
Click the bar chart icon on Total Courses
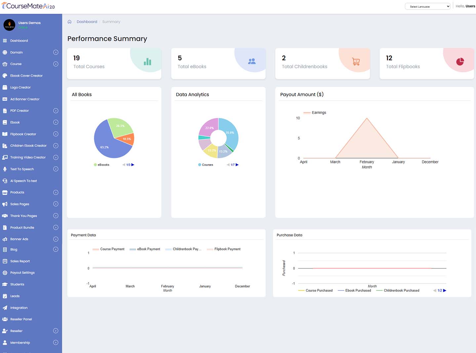pyautogui.click(x=147, y=62)
